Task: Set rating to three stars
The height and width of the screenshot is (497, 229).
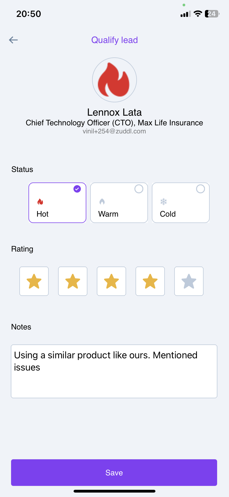Action: coord(111,281)
